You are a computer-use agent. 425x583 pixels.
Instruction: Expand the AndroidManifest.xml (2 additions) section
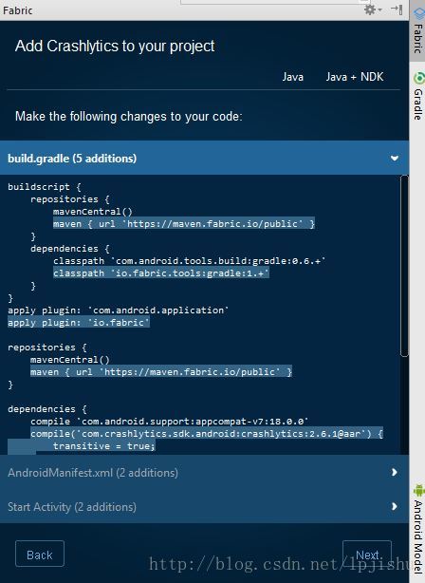click(204, 472)
